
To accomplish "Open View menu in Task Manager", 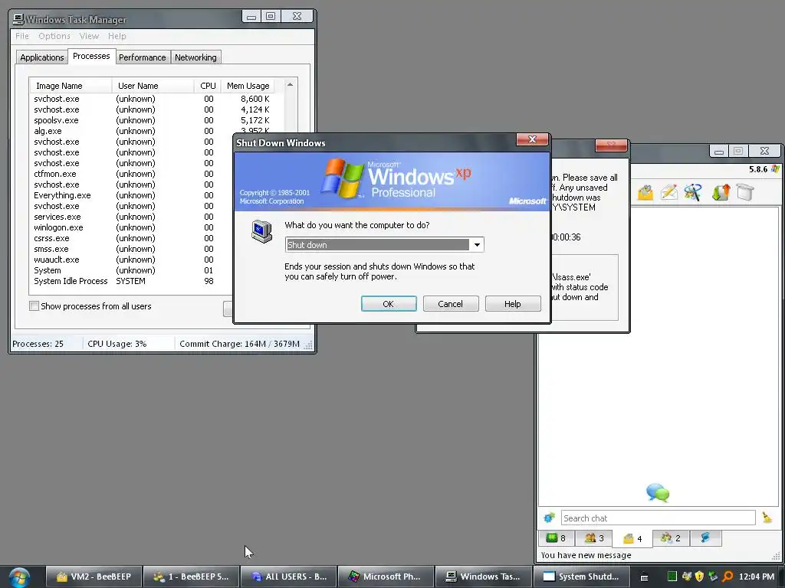I will (x=89, y=36).
